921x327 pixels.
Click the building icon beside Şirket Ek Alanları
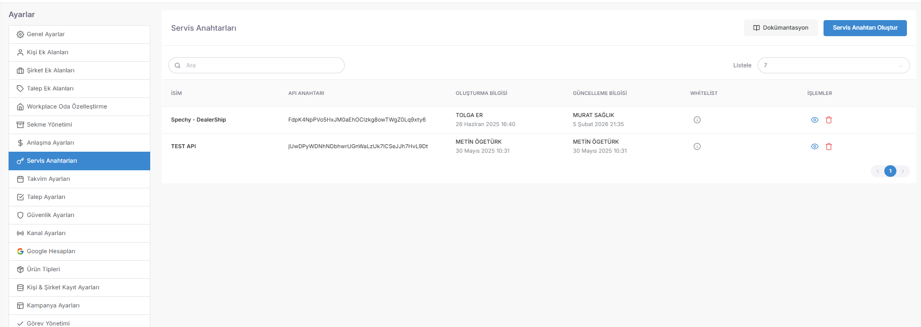[x=20, y=71]
